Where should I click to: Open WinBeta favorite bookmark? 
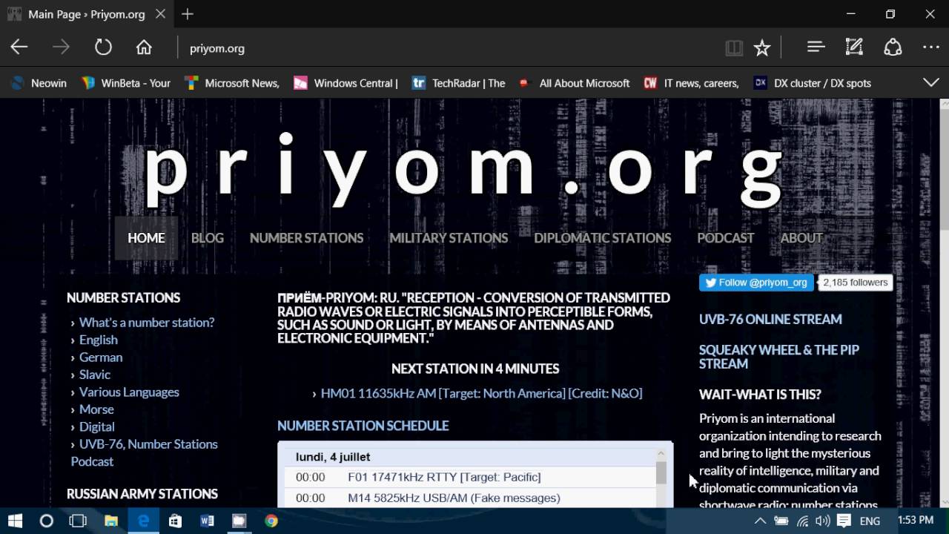(x=126, y=83)
